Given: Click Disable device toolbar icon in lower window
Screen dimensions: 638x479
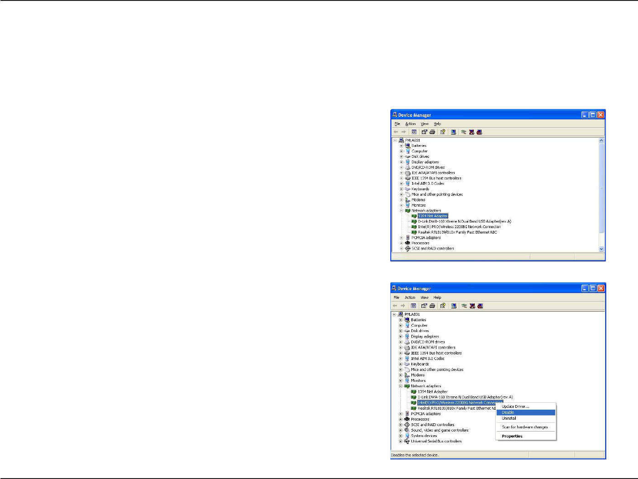Looking at the screenshot, I should [x=480, y=306].
